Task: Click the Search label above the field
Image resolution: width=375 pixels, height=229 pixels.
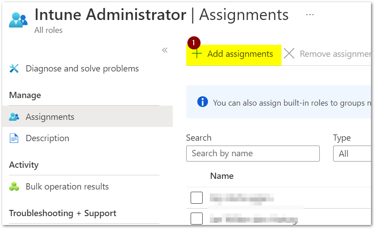Action: point(199,138)
